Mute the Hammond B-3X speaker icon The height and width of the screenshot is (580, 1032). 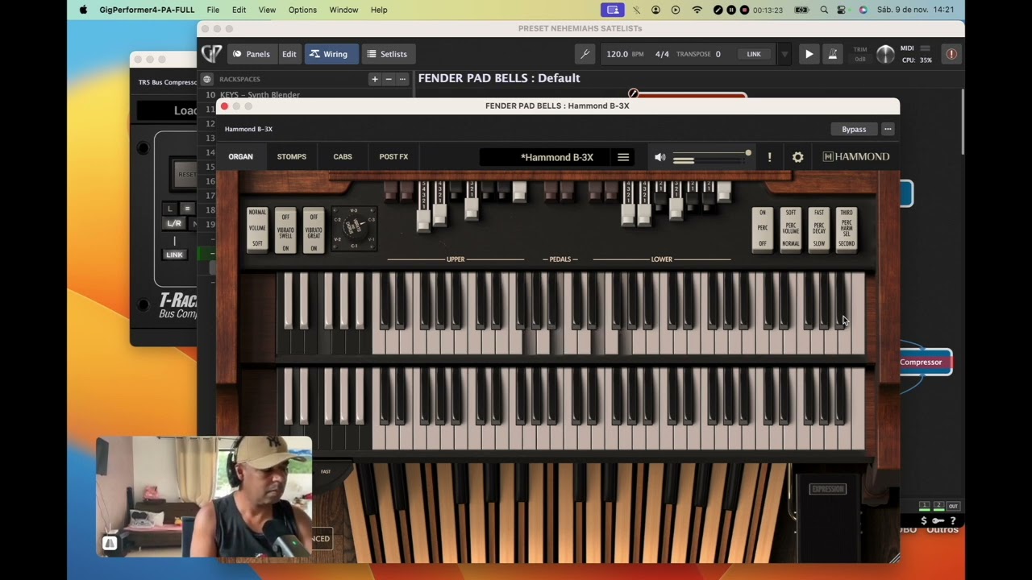(x=660, y=157)
